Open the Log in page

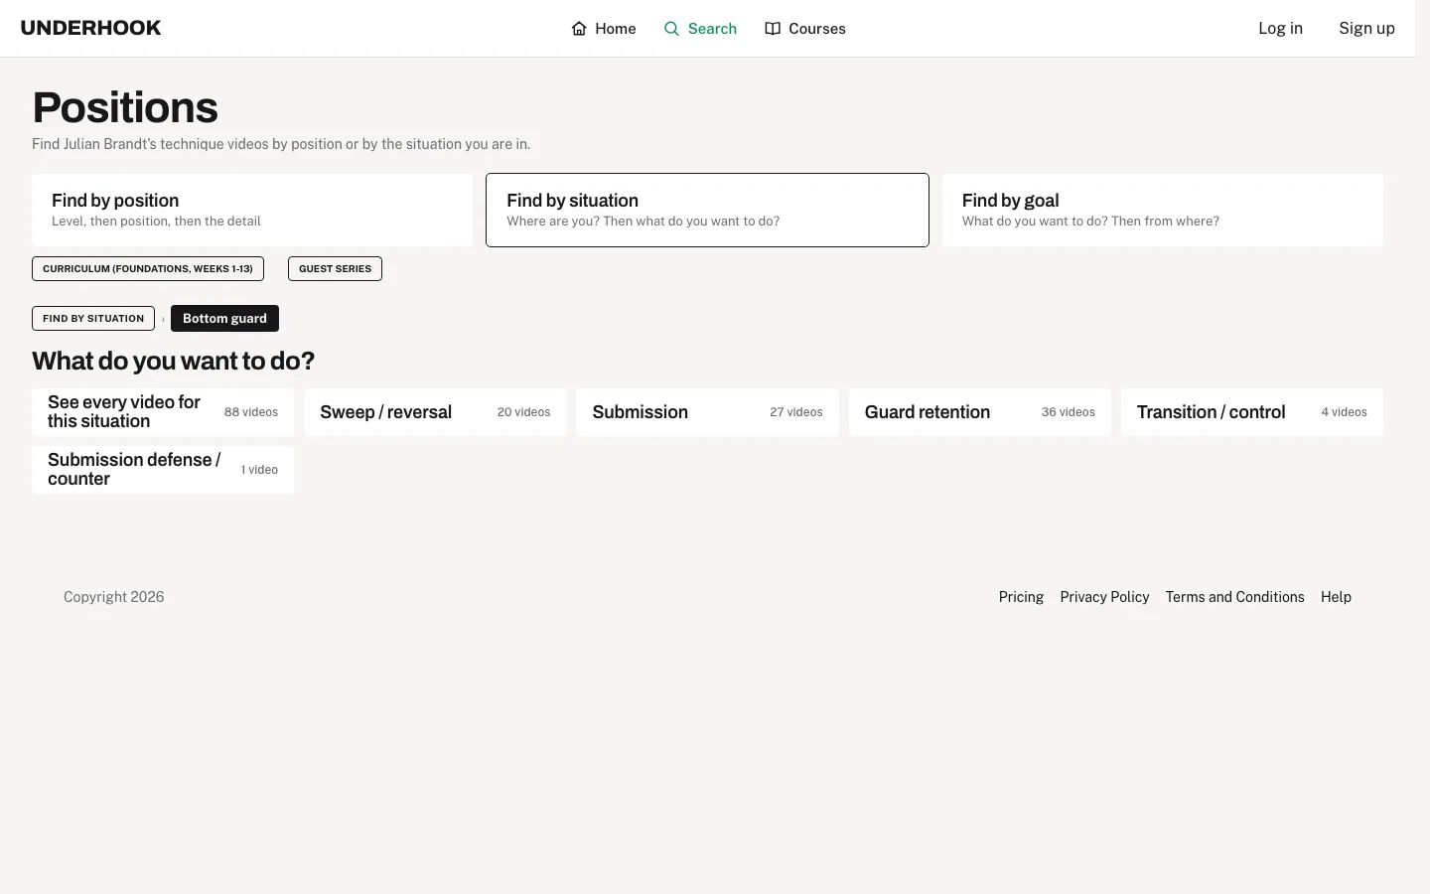point(1280,28)
